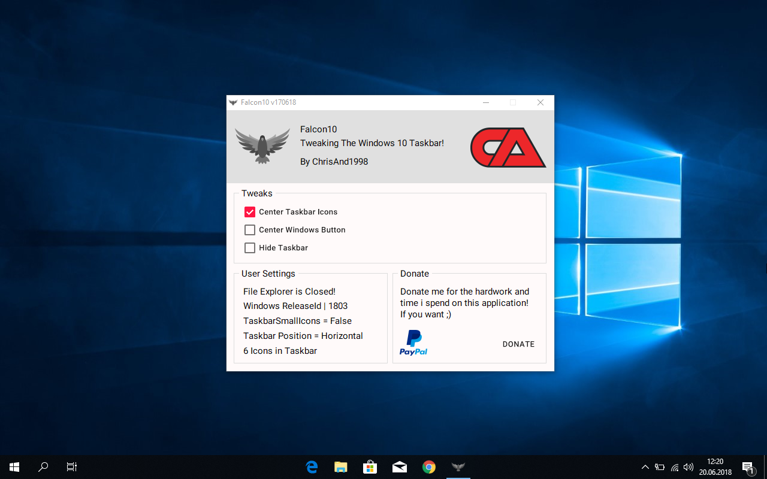The height and width of the screenshot is (479, 767).
Task: Click the PayPal logo
Action: [x=413, y=342]
